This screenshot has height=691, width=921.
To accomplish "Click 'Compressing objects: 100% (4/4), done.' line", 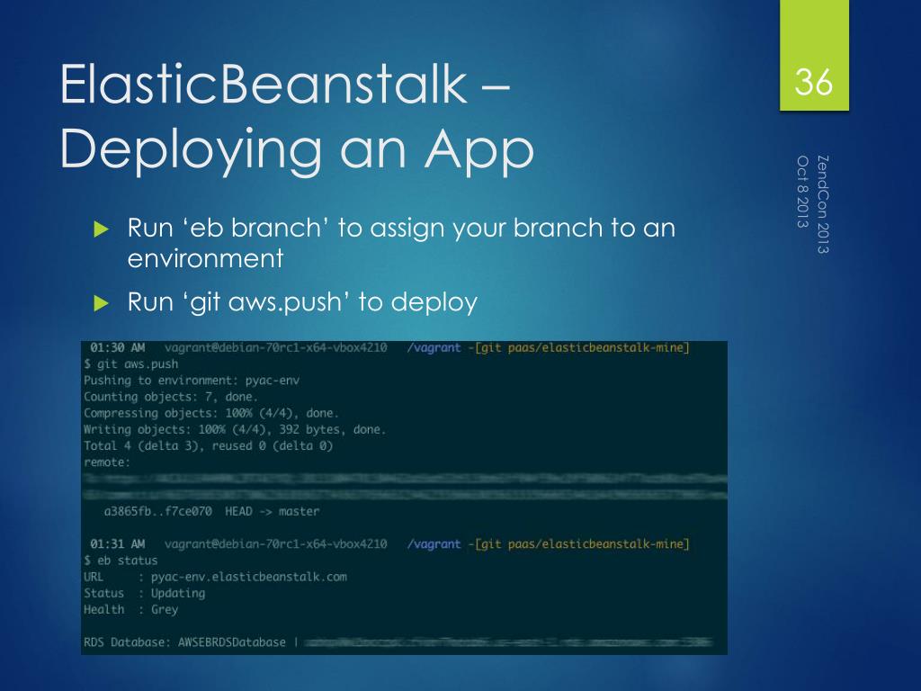I will pos(210,413).
